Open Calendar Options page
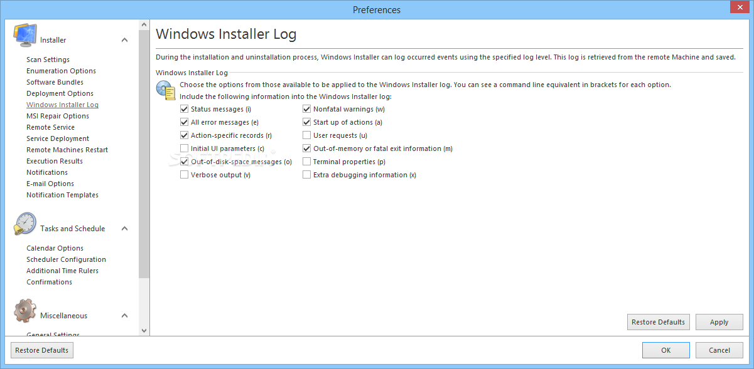Image resolution: width=754 pixels, height=369 pixels. tap(55, 248)
